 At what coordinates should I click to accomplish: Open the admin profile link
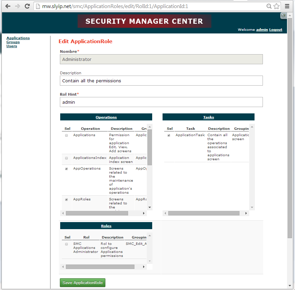click(x=262, y=29)
